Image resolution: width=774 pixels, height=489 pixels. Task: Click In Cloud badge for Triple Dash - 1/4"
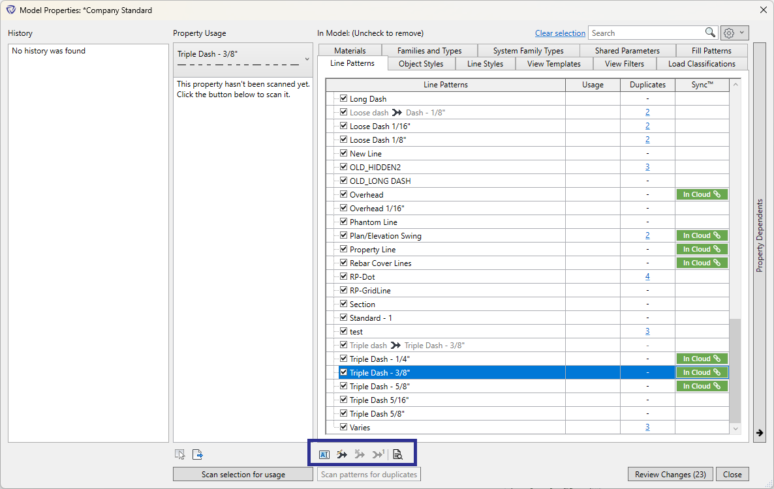click(x=702, y=359)
